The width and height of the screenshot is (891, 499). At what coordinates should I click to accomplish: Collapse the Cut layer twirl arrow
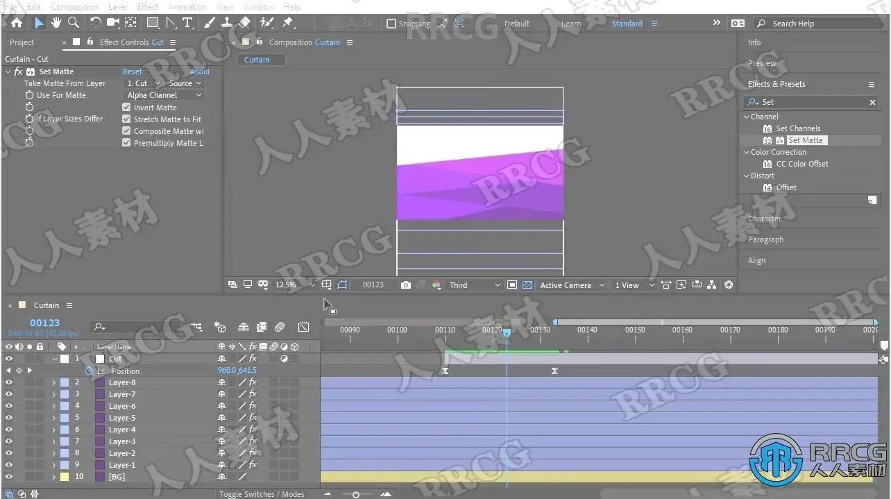click(x=55, y=359)
